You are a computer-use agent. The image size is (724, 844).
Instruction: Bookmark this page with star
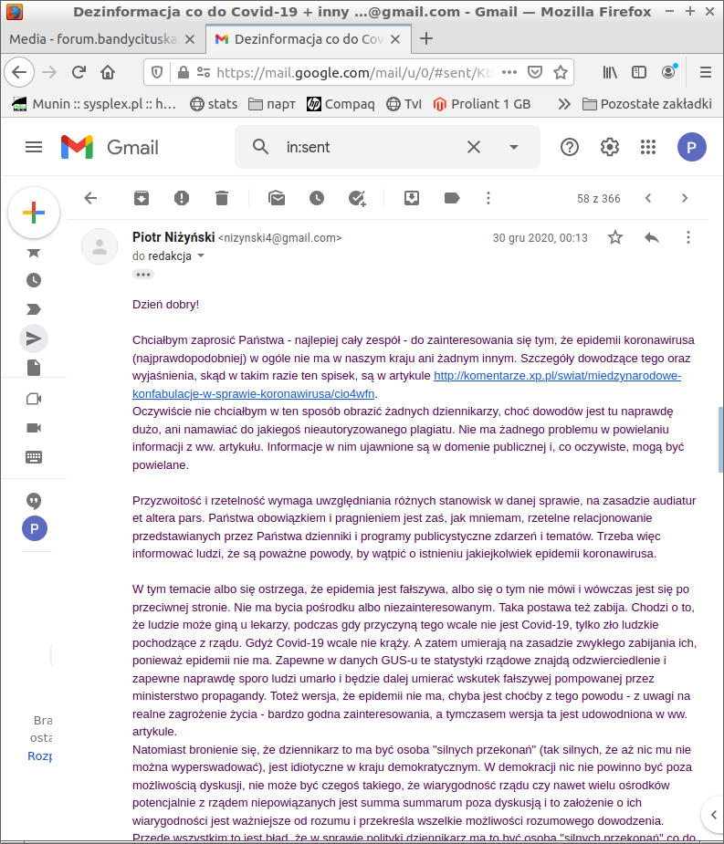[561, 72]
